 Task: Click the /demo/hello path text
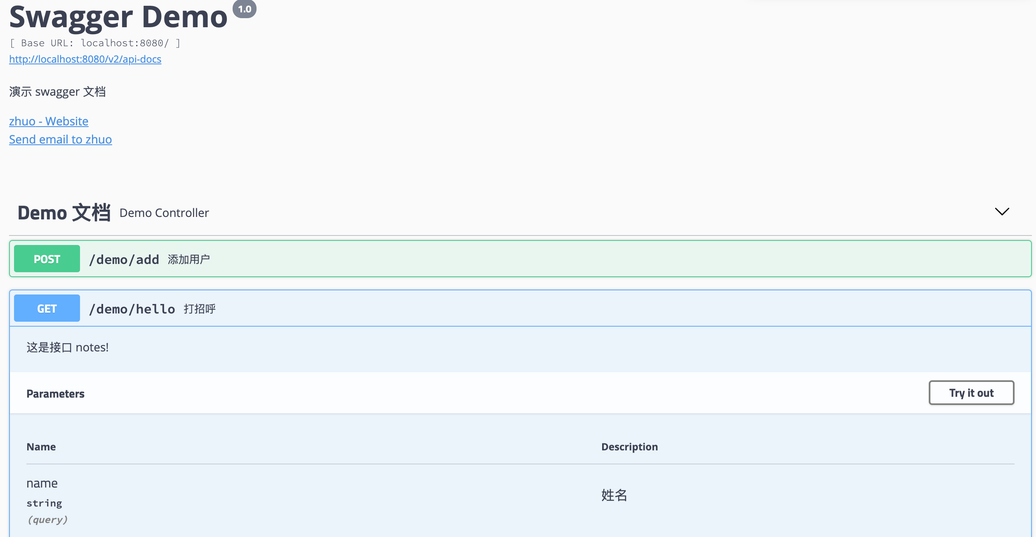click(x=132, y=309)
